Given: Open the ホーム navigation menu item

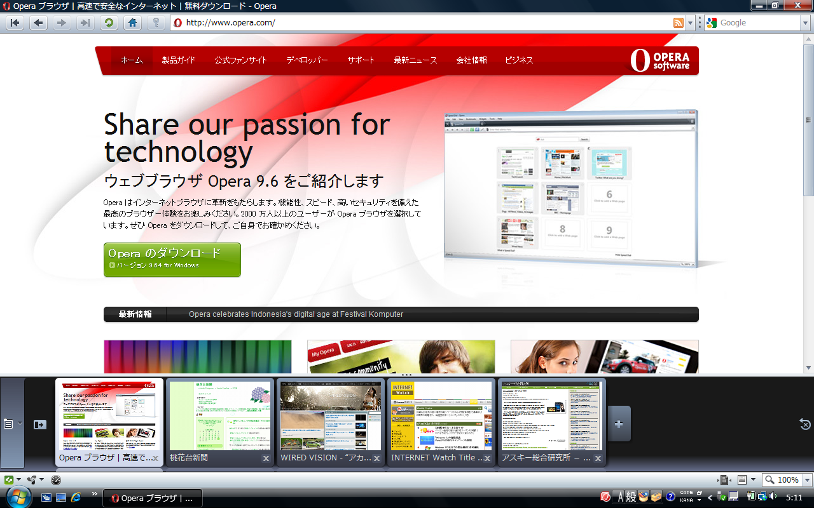Looking at the screenshot, I should (132, 60).
